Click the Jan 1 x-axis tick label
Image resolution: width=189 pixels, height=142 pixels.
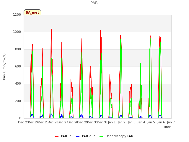(x=112, y=122)
